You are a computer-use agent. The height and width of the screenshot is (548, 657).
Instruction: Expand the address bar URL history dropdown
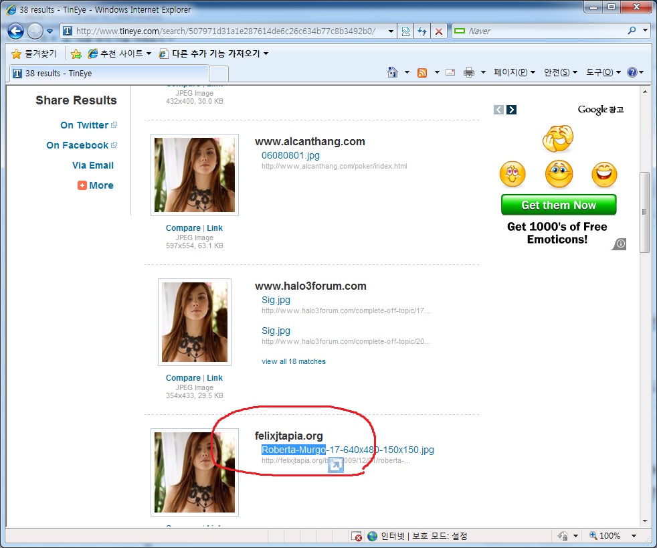click(391, 31)
